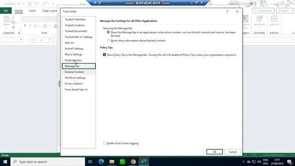Click formula bar Cancel X icon
Image resolution: width=295 pixels, height=166 pixels.
tap(34, 40)
